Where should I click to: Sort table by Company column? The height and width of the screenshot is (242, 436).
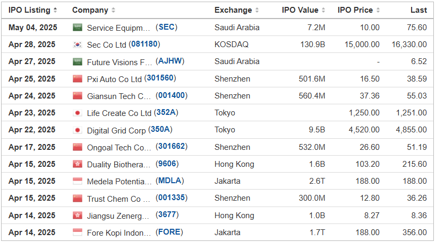(x=93, y=10)
